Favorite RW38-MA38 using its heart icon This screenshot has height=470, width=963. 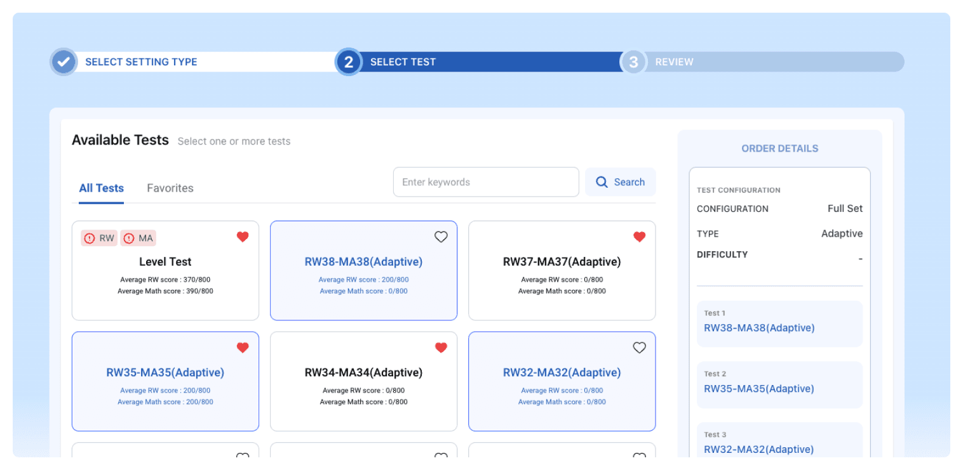(x=441, y=237)
